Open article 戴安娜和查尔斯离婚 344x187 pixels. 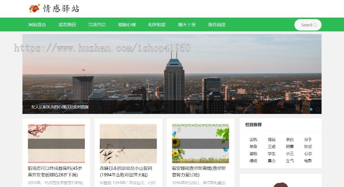[199, 171]
